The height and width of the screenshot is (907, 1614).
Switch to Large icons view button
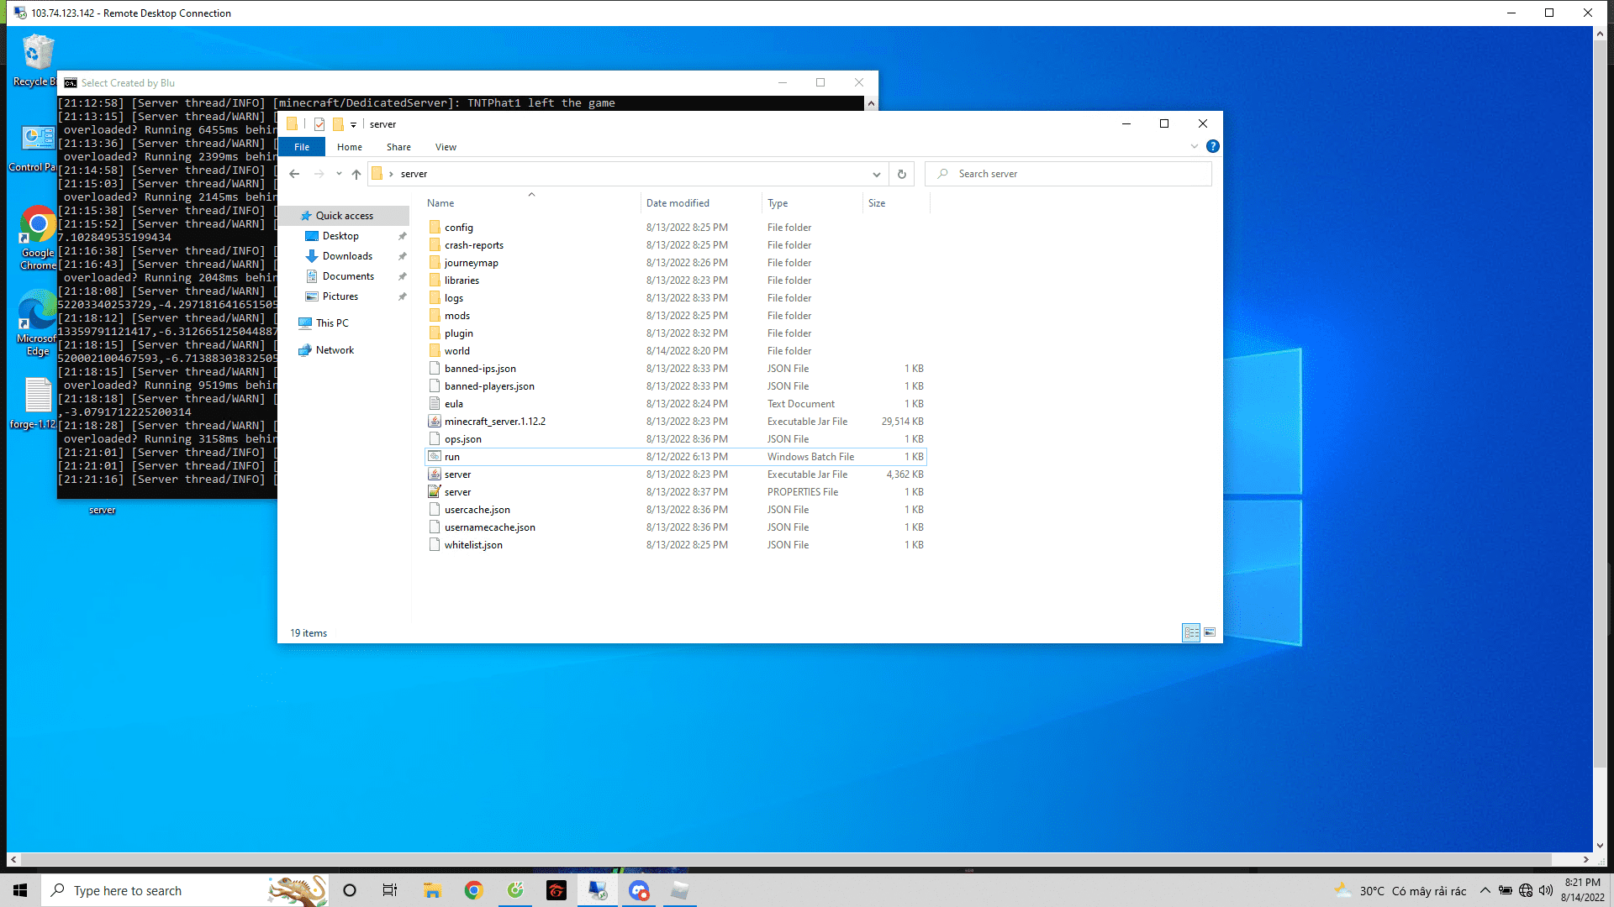1210,632
